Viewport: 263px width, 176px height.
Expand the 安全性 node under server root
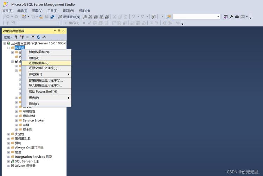(8, 134)
